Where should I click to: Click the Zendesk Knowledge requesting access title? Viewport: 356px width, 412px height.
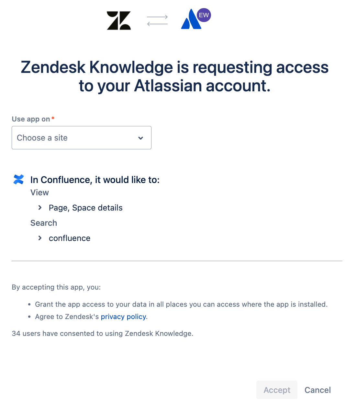[175, 76]
